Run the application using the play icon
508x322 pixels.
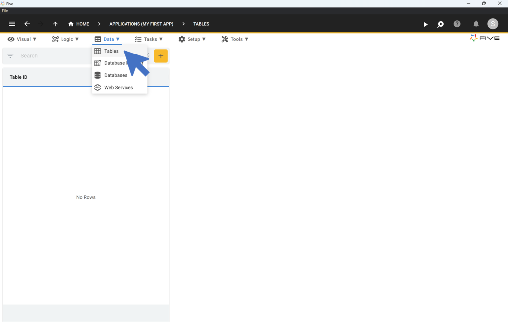(x=425, y=24)
